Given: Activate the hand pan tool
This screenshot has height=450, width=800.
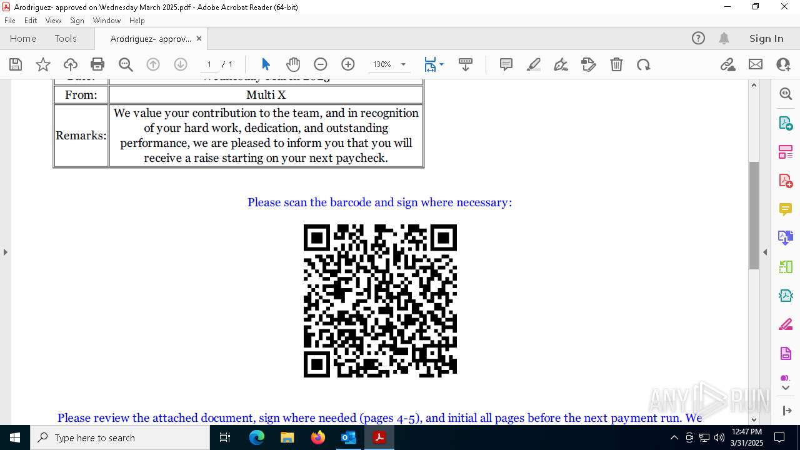Looking at the screenshot, I should [293, 64].
